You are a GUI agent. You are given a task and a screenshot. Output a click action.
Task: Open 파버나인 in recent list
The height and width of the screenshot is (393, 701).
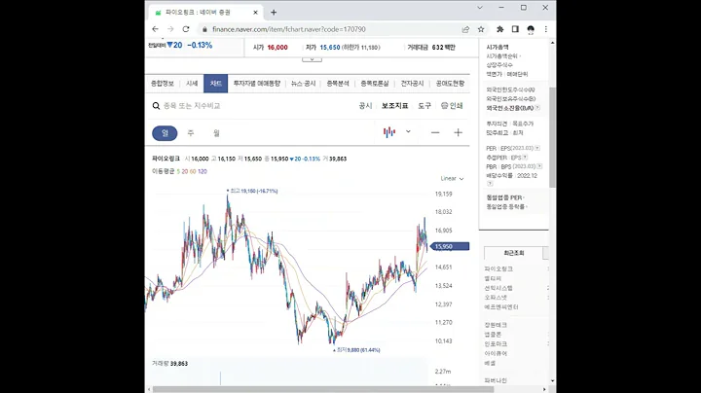click(x=496, y=380)
